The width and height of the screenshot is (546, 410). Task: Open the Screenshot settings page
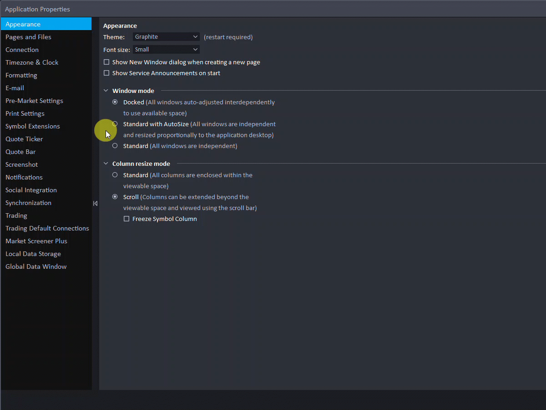tap(22, 164)
